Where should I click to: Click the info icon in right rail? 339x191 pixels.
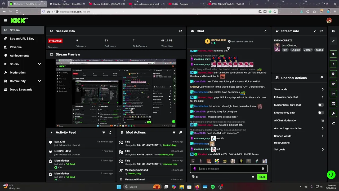coord(333,31)
